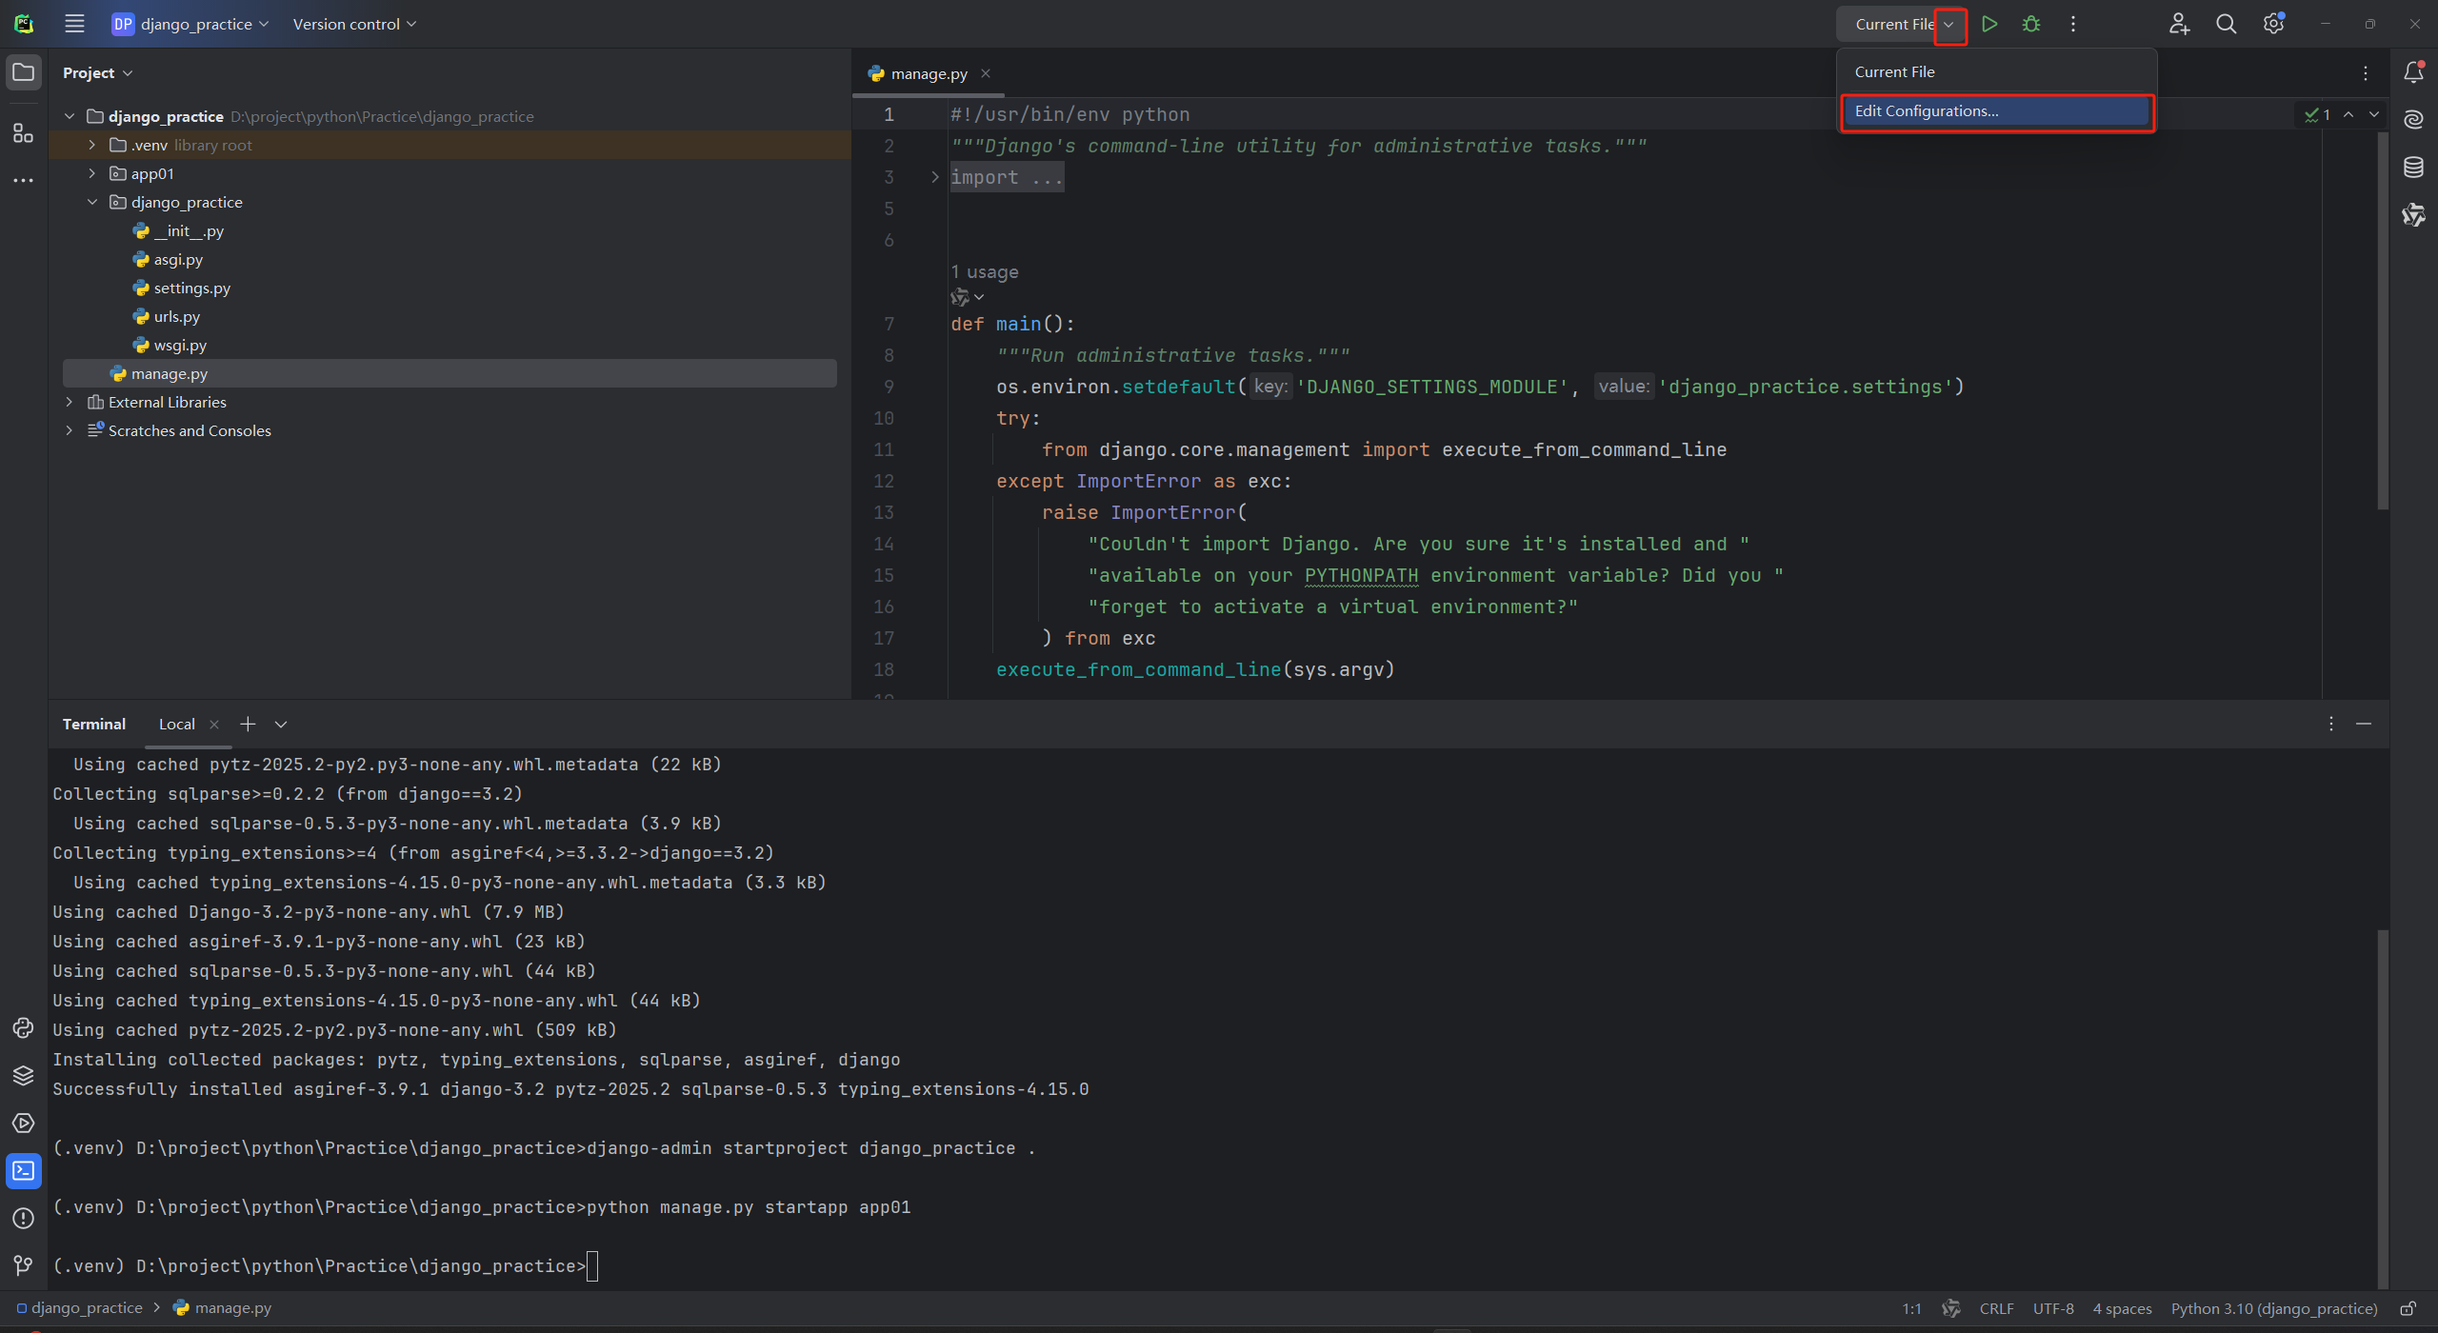Open Version control dropdown
The width and height of the screenshot is (2438, 1333).
[354, 24]
